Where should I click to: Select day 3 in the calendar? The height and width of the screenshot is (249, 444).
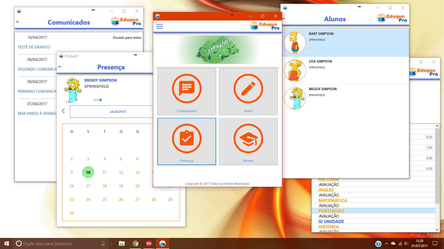click(x=88, y=159)
